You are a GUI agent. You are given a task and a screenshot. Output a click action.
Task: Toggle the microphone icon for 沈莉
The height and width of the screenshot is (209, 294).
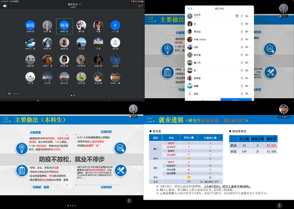241,47
